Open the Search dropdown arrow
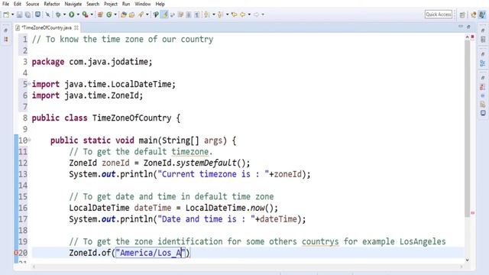489x275 pixels. click(x=147, y=15)
